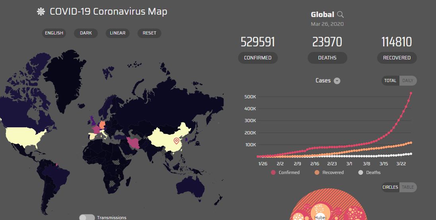Click the red location pin on China
Viewport: 436px width, 220px height.
[176, 141]
